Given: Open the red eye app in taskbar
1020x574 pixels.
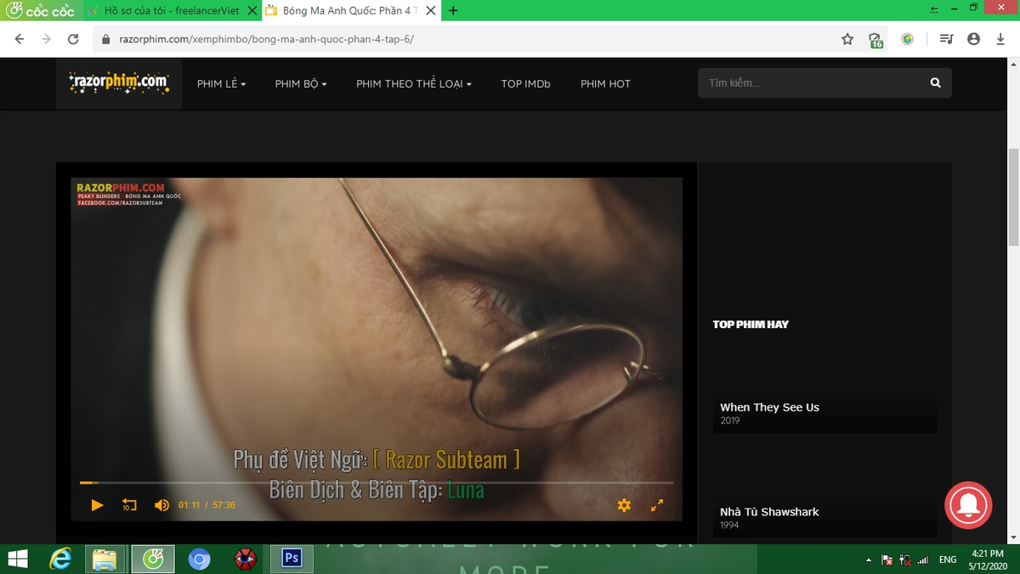Looking at the screenshot, I should click(246, 559).
